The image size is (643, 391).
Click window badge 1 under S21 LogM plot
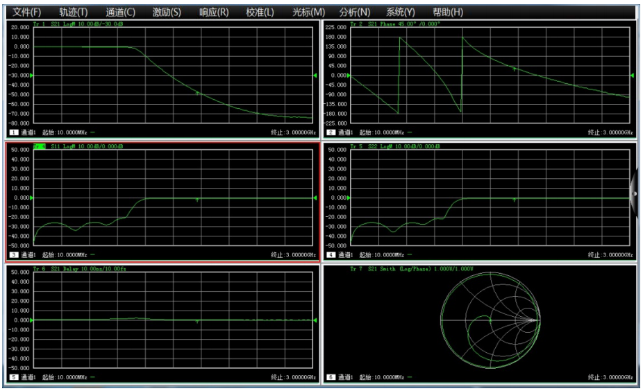[x=14, y=132]
